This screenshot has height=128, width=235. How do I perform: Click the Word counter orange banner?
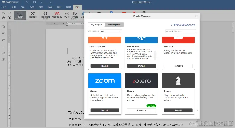[105, 40]
